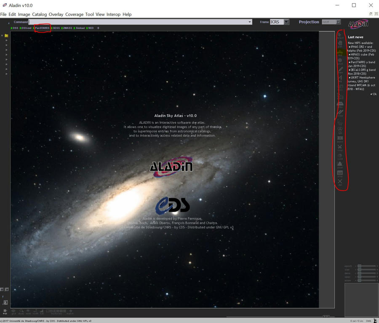379x323 pixels.
Task: Click the dens density slider
Action: click(366, 273)
